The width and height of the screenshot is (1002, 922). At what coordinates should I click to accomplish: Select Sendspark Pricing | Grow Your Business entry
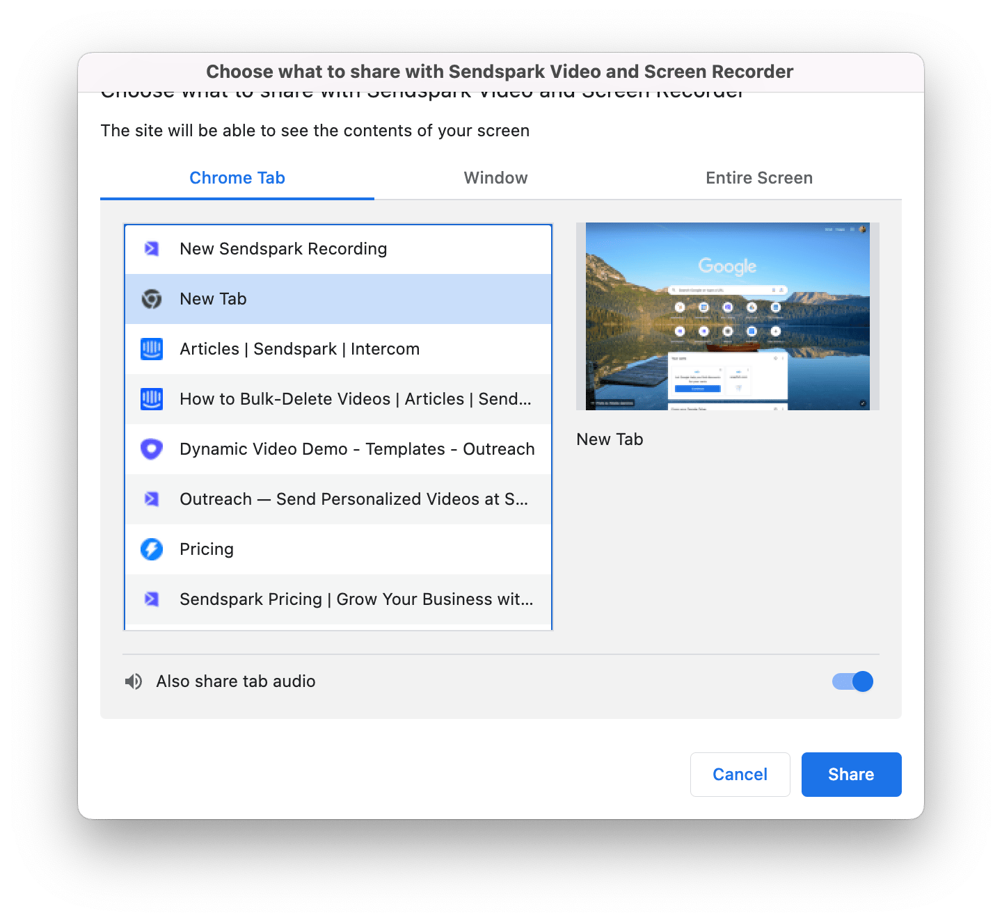click(338, 599)
